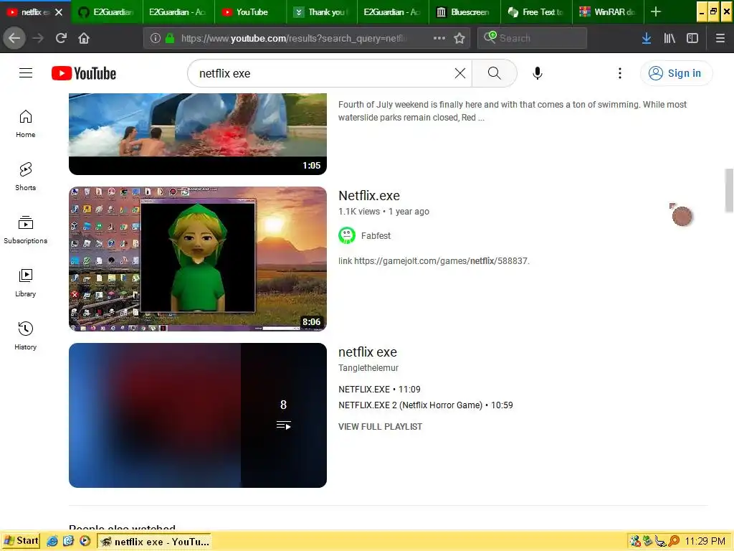Click the page vertical scrollbar thumb
This screenshot has width=734, height=551.
click(729, 191)
